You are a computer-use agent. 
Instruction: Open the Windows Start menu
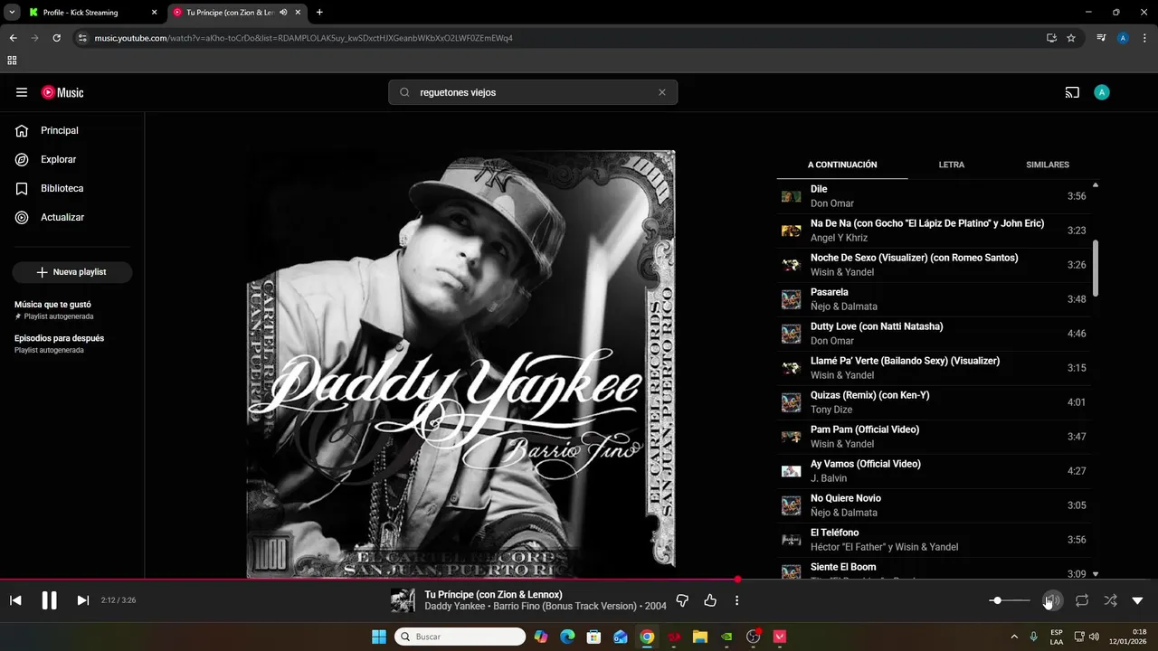pyautogui.click(x=378, y=637)
